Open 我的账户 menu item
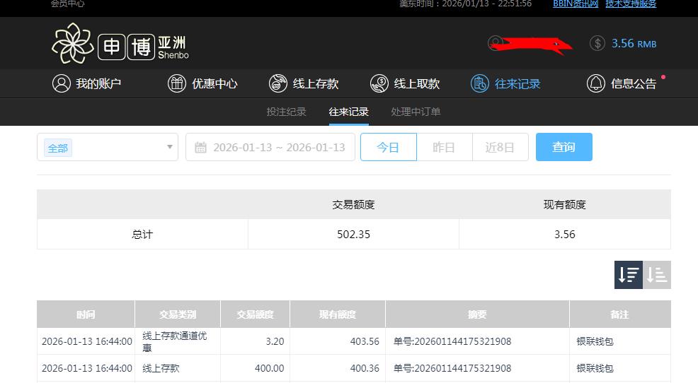Screen dimensions: 698x383 [x=87, y=83]
